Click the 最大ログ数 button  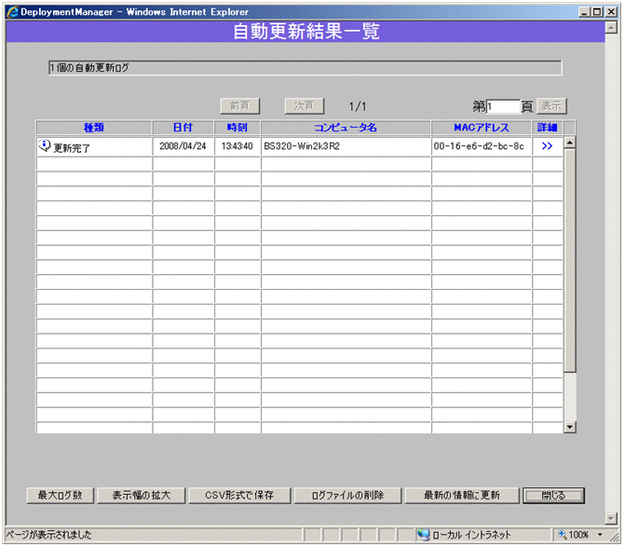point(61,495)
